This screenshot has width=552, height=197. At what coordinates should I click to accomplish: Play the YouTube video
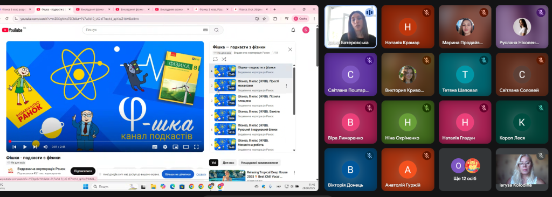[25, 147]
